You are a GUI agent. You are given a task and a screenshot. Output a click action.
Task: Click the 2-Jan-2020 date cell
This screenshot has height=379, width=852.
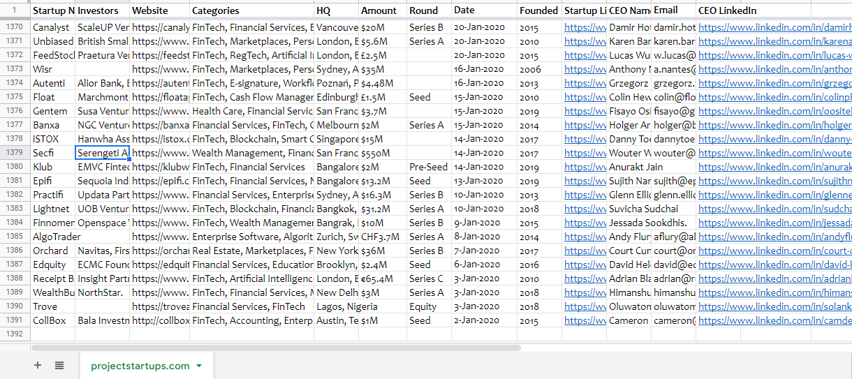pyautogui.click(x=484, y=320)
